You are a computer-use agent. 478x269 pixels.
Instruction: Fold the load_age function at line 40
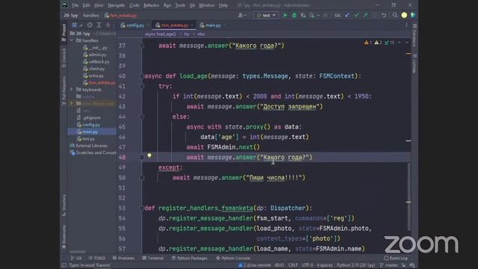tap(142, 76)
